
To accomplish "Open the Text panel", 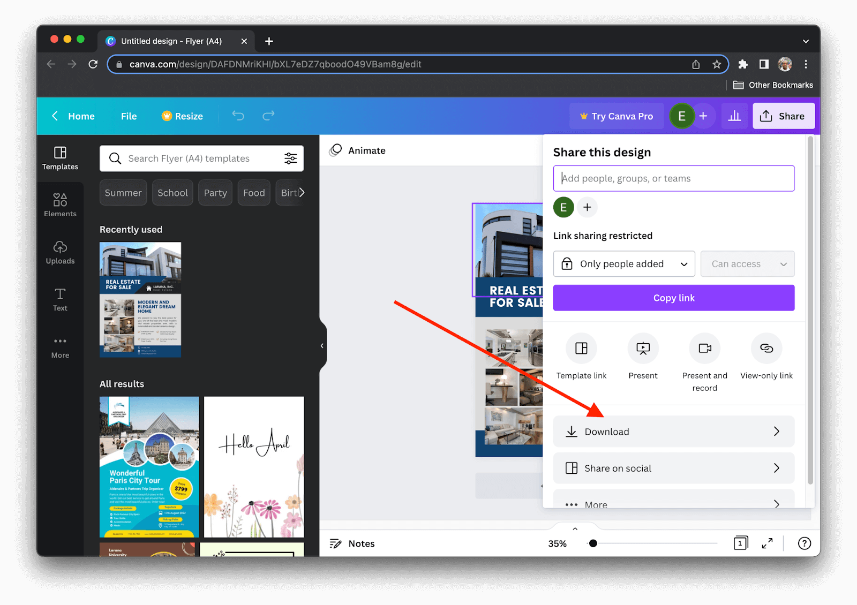I will [59, 298].
